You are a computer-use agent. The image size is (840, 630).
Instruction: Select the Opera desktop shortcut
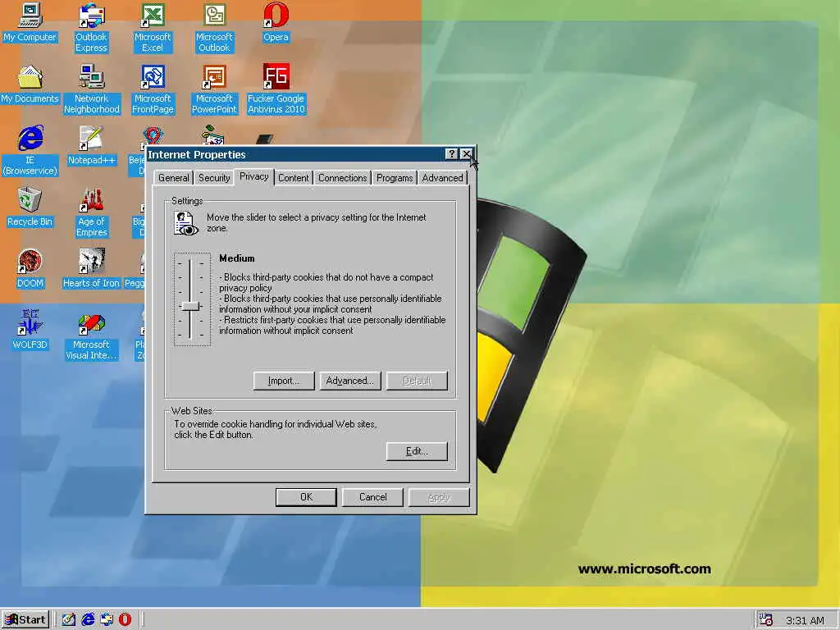coord(276,22)
